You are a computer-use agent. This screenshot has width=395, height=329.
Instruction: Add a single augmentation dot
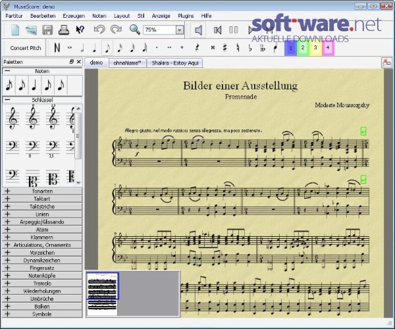coord(157,47)
